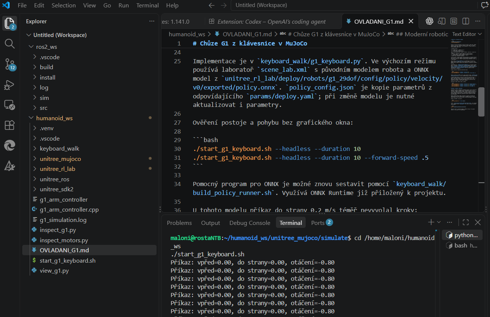This screenshot has width=490, height=317.
Task: Open editor More Actions ellipsis menu
Action: (478, 21)
